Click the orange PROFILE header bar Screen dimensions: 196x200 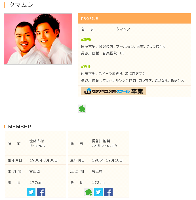(x=134, y=18)
